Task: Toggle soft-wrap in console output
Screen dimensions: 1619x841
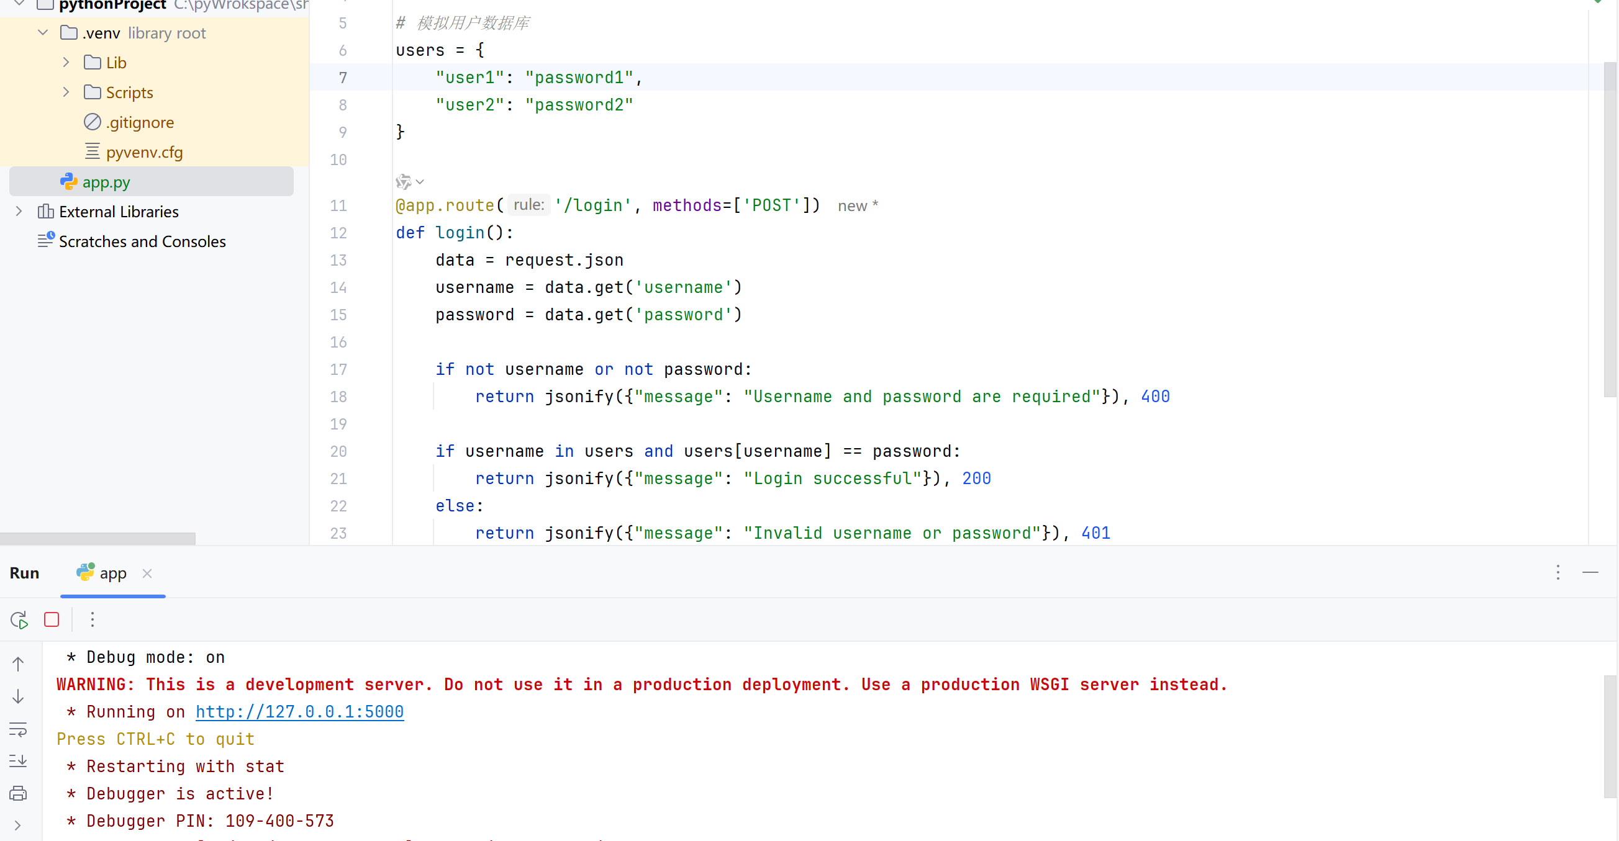Action: pyautogui.click(x=18, y=729)
